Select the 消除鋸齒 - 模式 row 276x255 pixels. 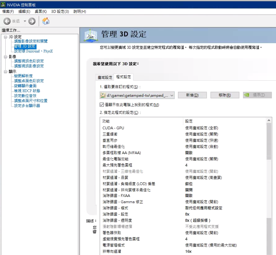183,208
